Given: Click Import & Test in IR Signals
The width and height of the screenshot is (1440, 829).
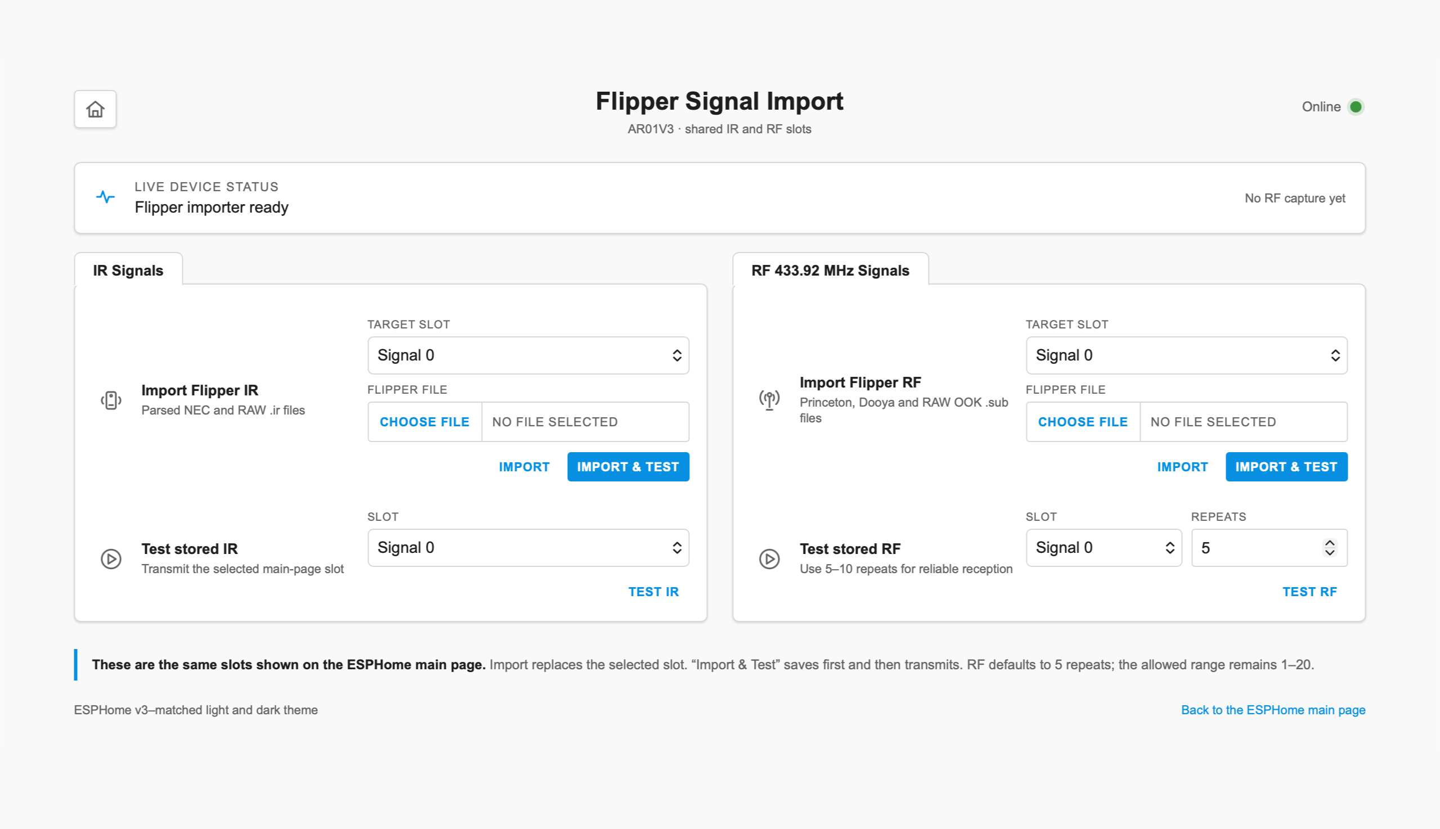Looking at the screenshot, I should tap(628, 467).
